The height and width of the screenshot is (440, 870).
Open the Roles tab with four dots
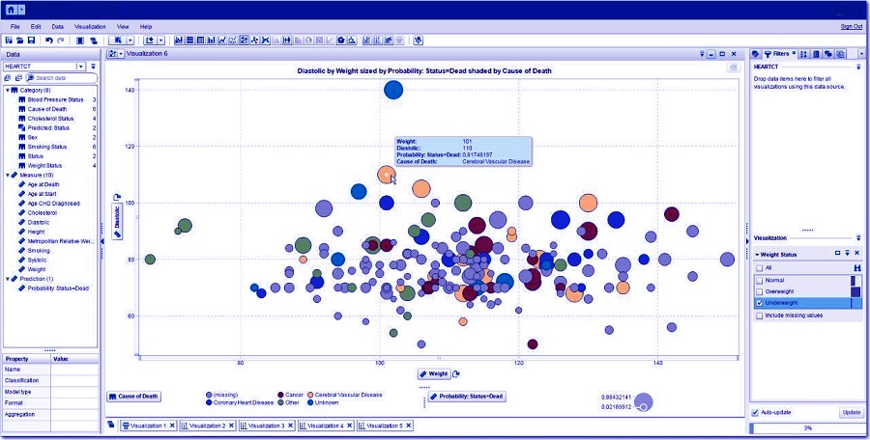click(803, 54)
